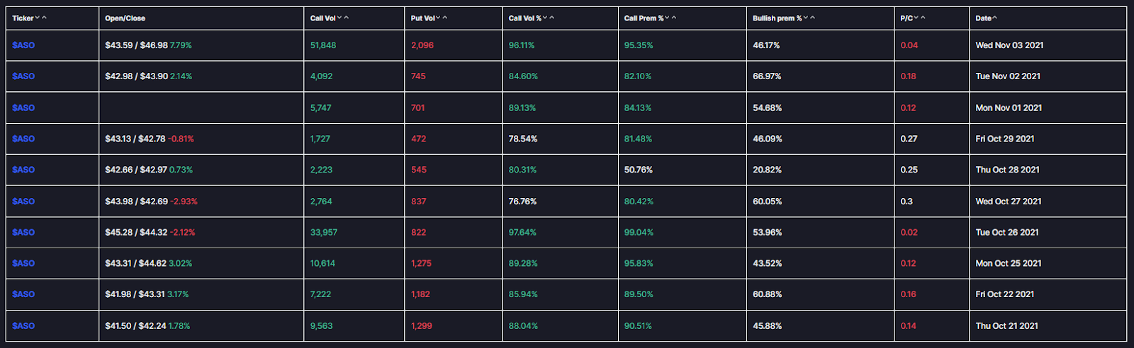Sort Ticker column descending arrow
The height and width of the screenshot is (348, 1134).
37,18
